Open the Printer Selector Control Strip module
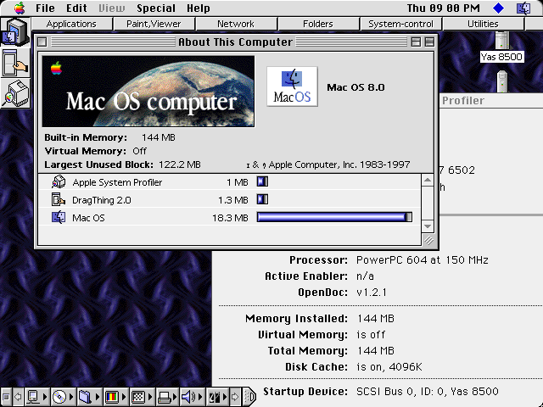This screenshot has width=543, height=407. click(168, 397)
